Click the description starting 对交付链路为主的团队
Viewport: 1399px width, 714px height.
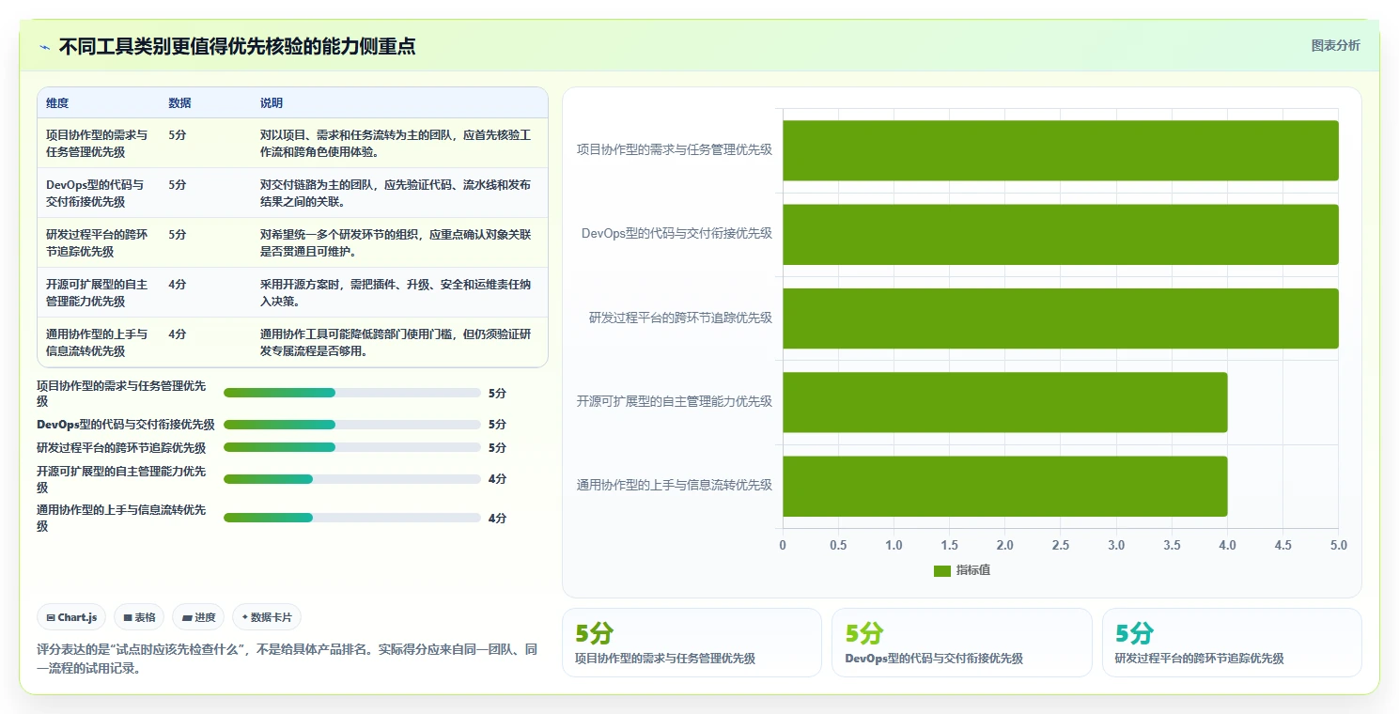click(x=396, y=193)
